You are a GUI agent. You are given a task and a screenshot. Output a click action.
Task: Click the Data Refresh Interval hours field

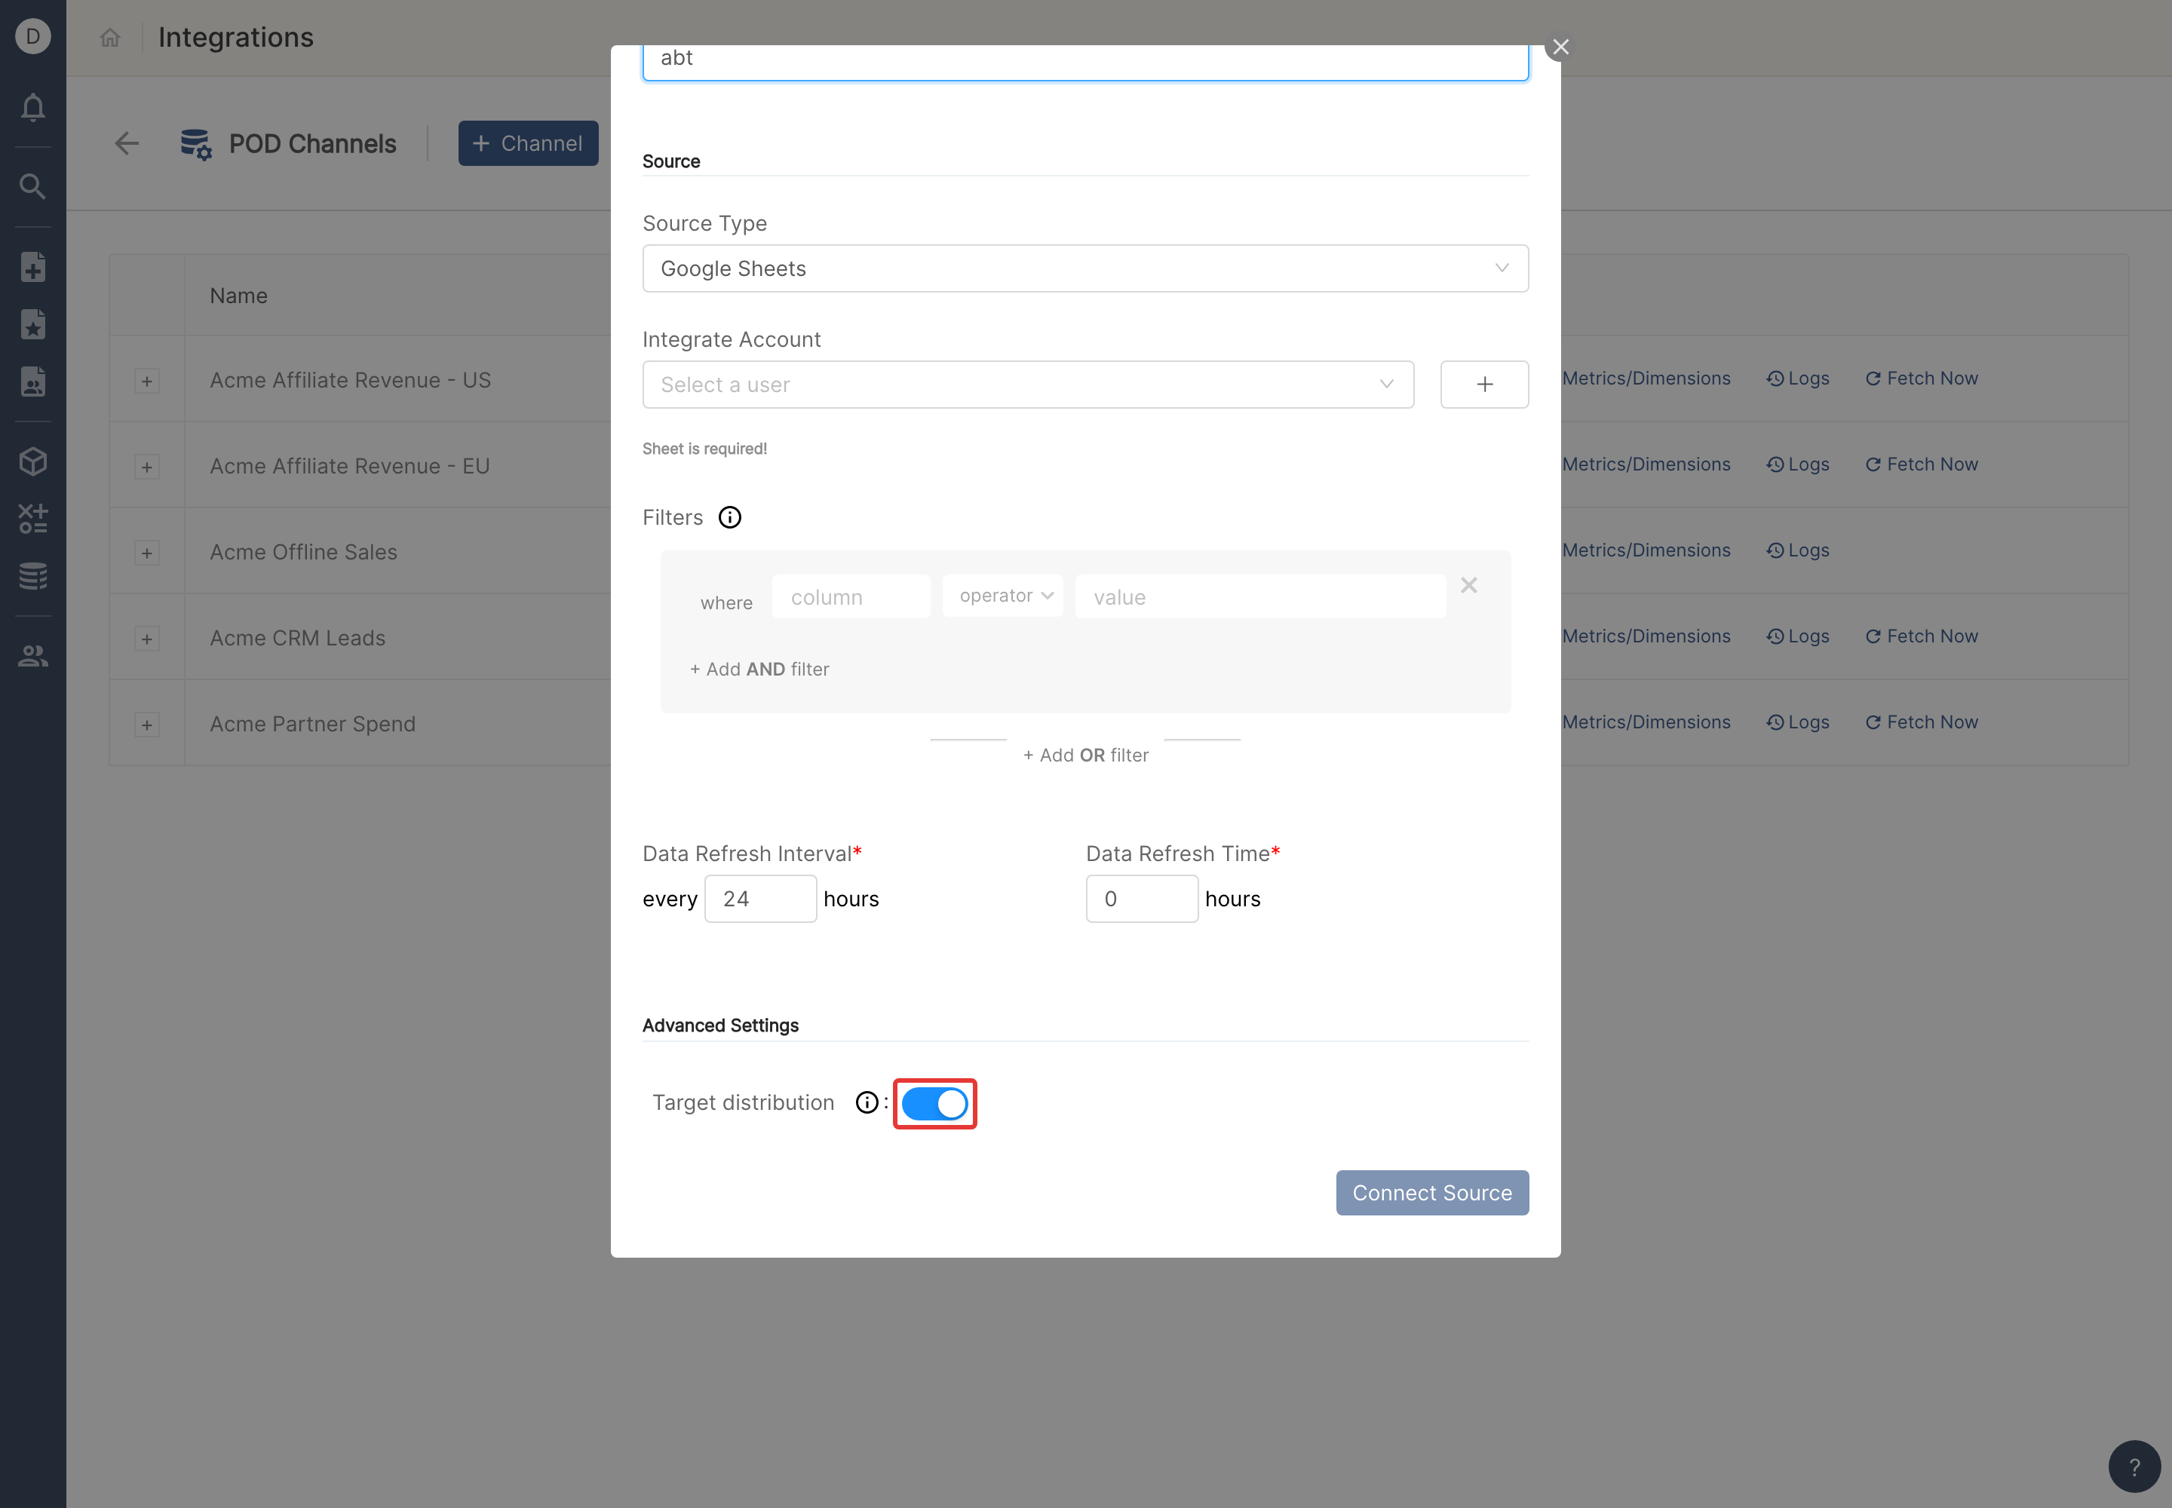760,899
